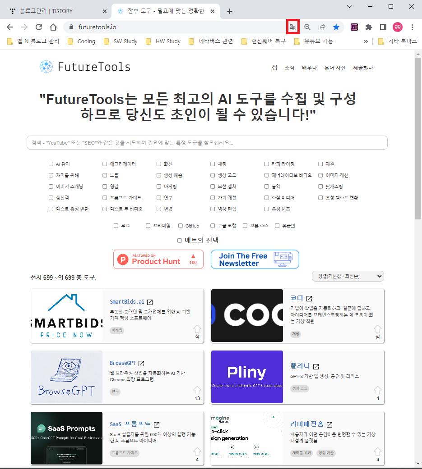
Task: Close the TISTORY tab
Action: [105, 11]
